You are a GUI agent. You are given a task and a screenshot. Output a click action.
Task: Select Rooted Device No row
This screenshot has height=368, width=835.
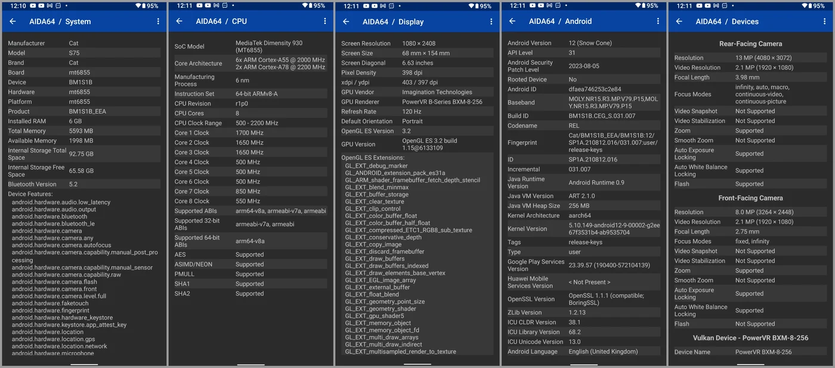[583, 79]
